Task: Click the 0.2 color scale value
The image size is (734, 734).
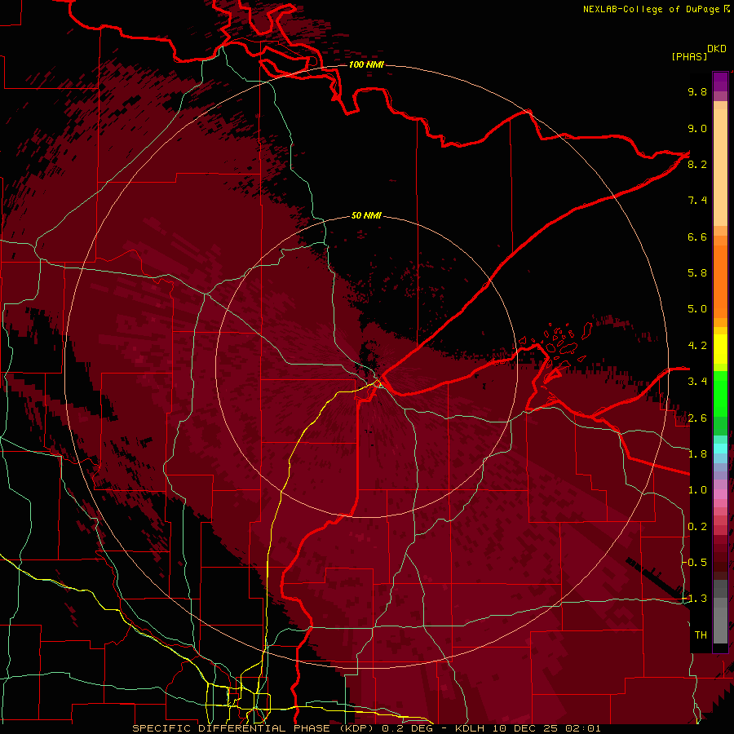Action: tap(697, 527)
